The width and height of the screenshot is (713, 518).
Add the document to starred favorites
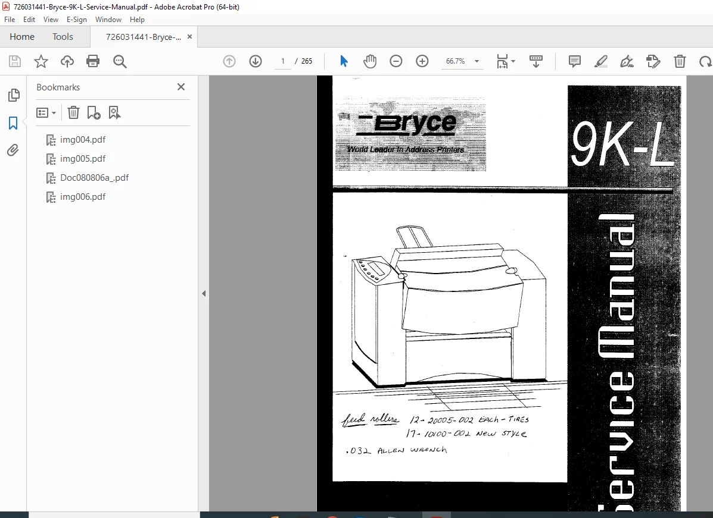(x=41, y=61)
